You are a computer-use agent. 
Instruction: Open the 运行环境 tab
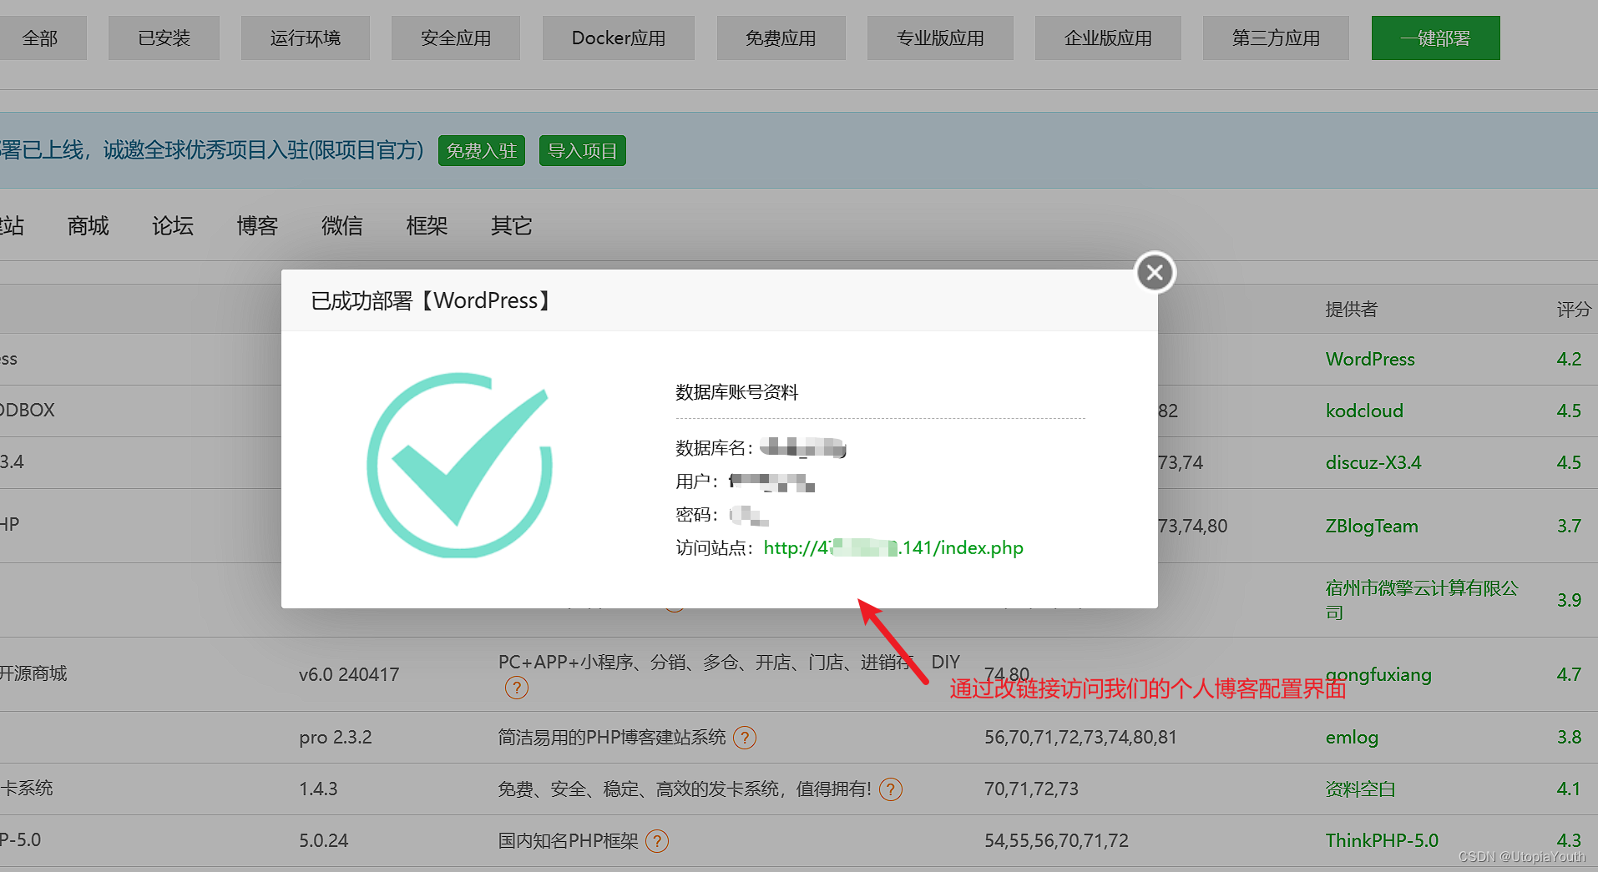point(306,38)
